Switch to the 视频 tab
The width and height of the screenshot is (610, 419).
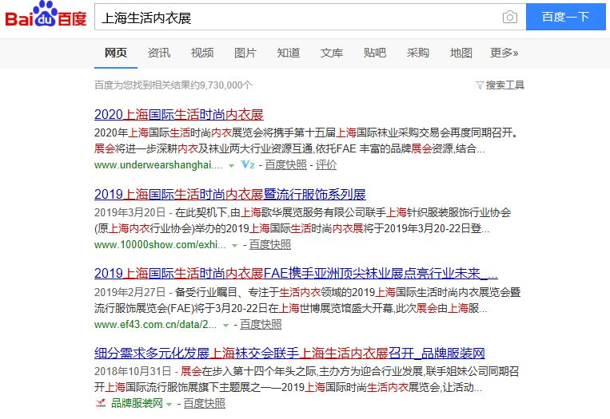click(x=202, y=53)
